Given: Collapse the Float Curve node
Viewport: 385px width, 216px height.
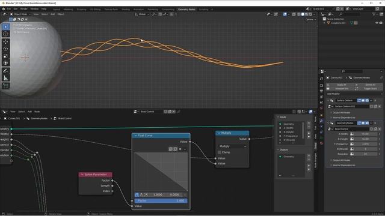Looking at the screenshot, I should click(x=135, y=136).
